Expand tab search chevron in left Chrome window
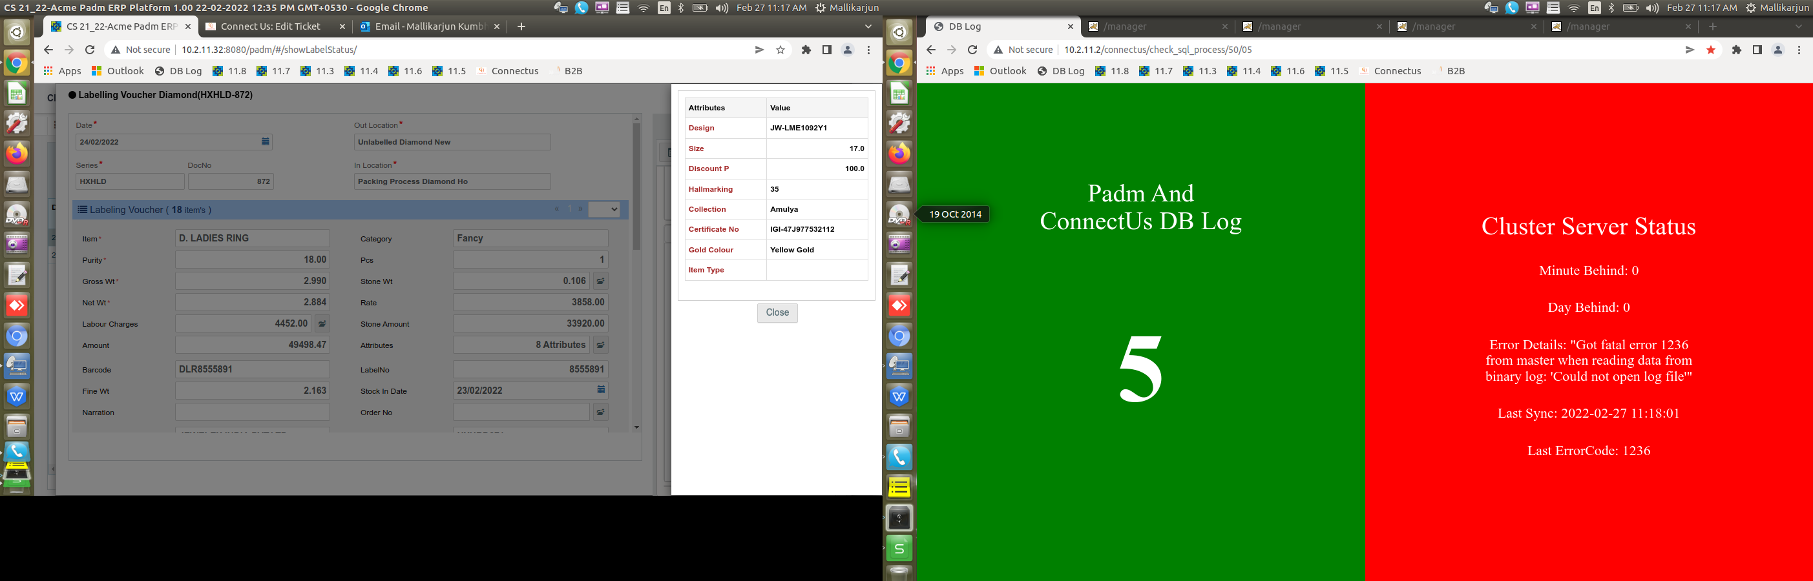The height and width of the screenshot is (581, 1813). coord(868,26)
